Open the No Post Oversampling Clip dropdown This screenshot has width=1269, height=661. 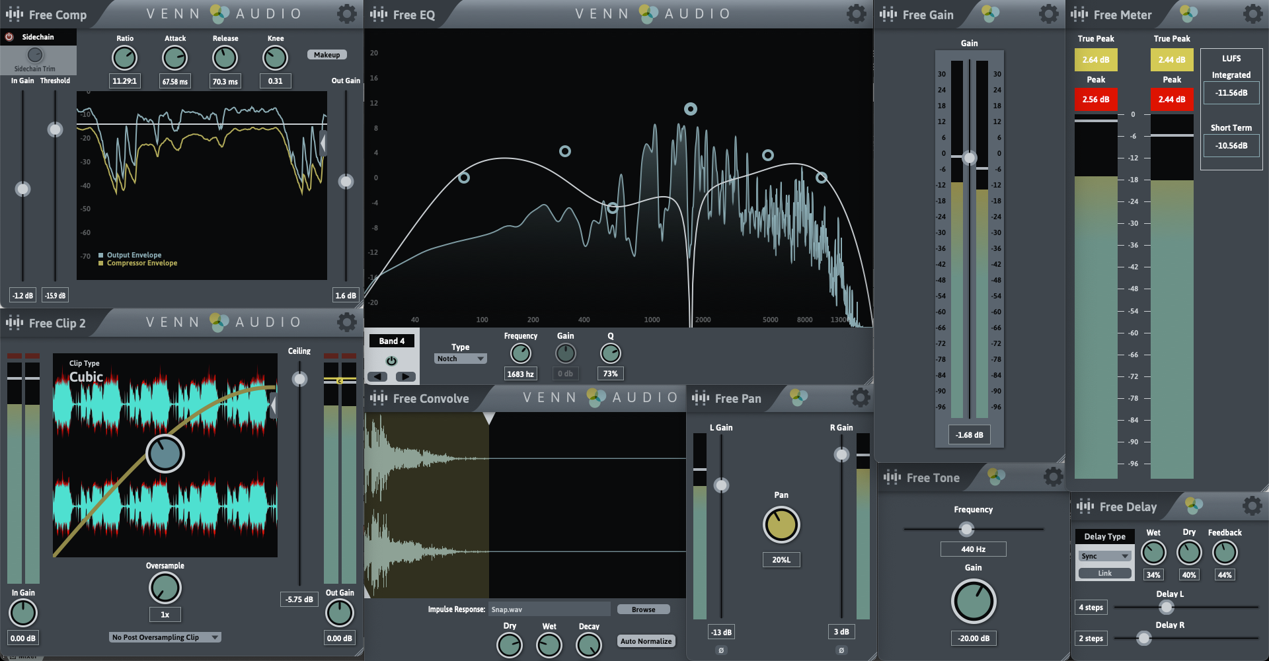[165, 637]
